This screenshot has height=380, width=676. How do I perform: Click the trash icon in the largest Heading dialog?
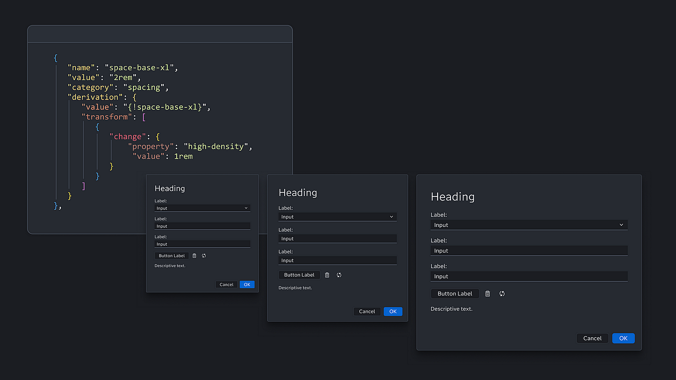pos(487,293)
